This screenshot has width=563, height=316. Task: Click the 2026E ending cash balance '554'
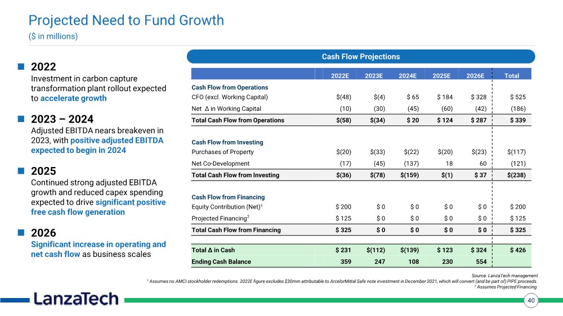(481, 261)
